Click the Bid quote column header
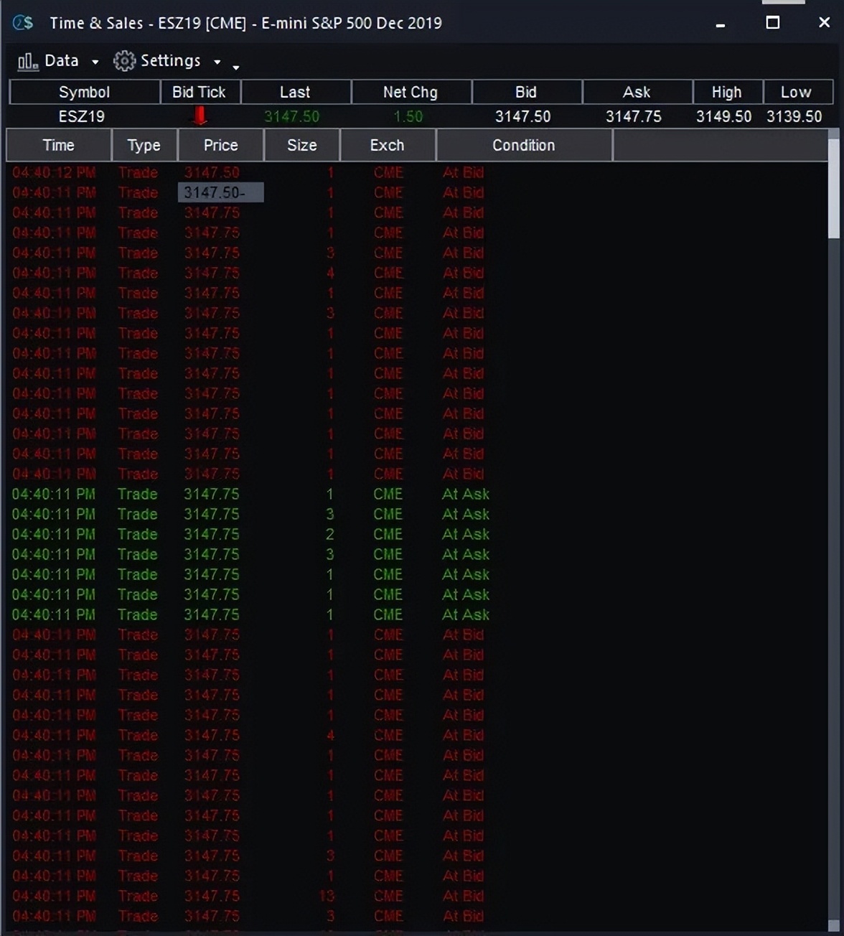844x936 pixels. pos(526,92)
